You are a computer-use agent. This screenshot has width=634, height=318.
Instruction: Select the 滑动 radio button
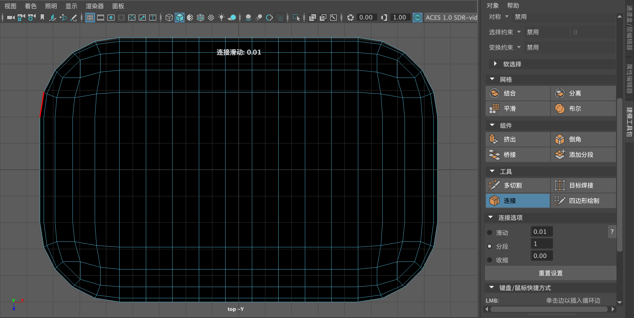click(x=490, y=232)
